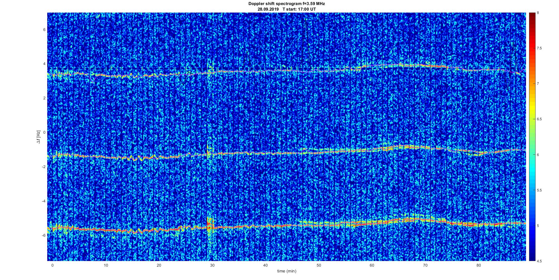Click the y-axis tick label '-6'

tap(44, 235)
